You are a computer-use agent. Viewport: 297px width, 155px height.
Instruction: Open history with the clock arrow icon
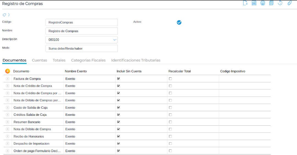tap(280, 3)
